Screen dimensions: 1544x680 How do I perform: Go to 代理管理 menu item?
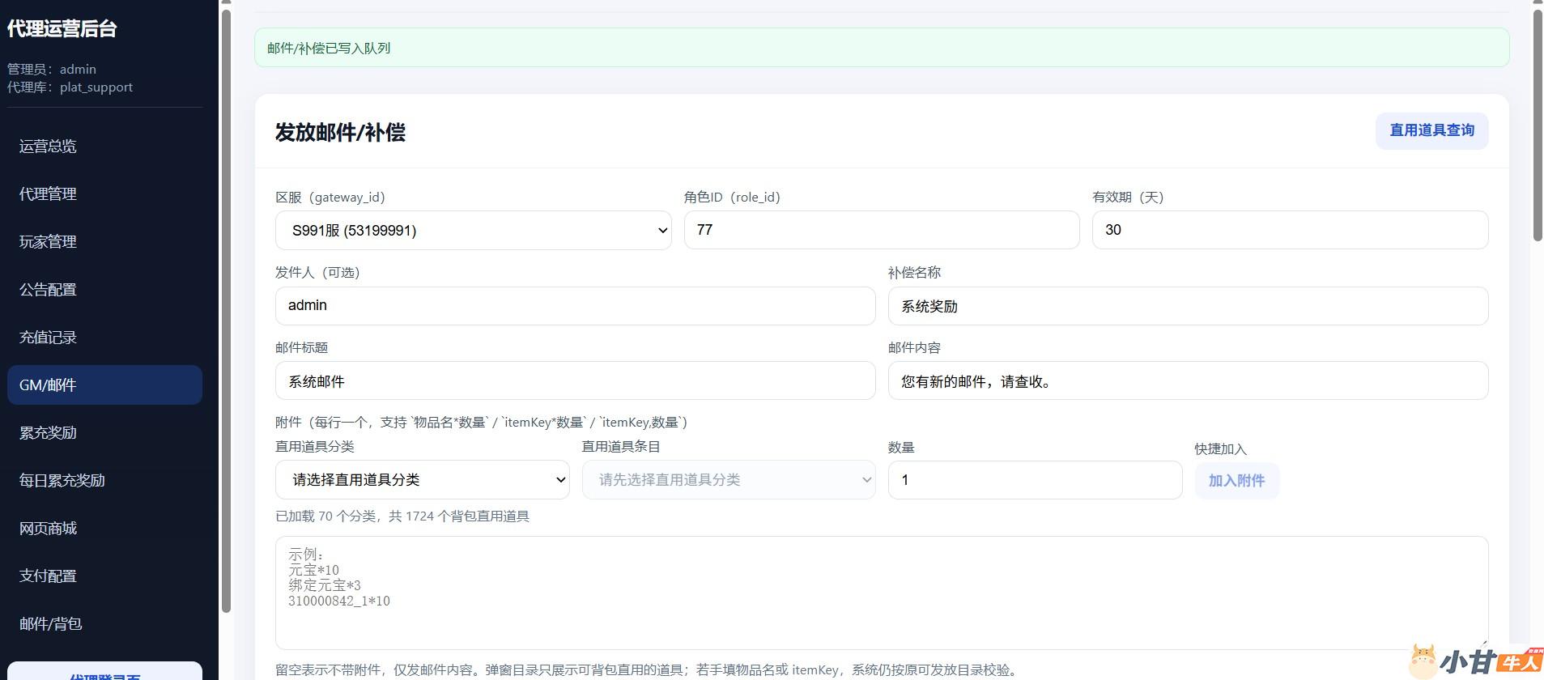(49, 194)
